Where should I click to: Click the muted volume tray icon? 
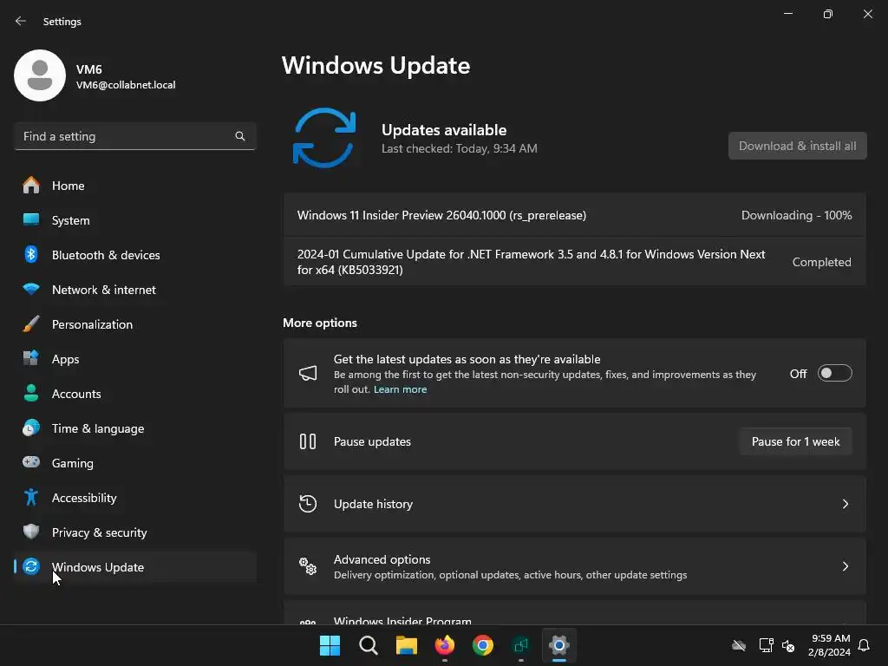(x=788, y=645)
